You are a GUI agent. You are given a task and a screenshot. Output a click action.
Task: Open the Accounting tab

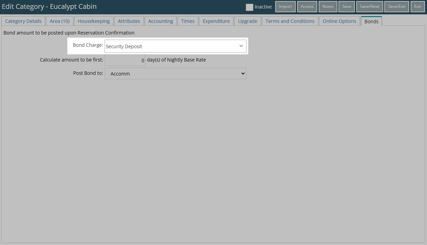click(161, 21)
